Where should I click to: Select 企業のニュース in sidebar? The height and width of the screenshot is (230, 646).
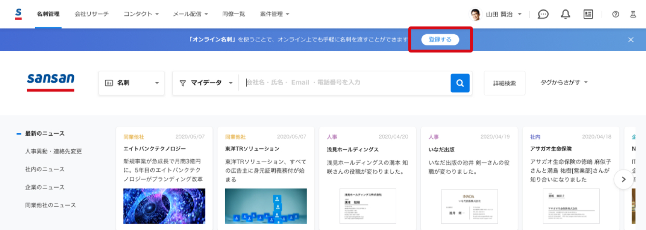point(45,187)
